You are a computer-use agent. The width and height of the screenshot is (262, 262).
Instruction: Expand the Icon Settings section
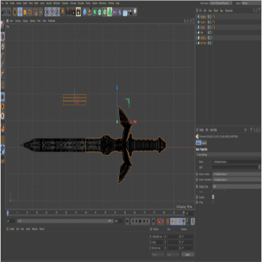click(x=228, y=155)
